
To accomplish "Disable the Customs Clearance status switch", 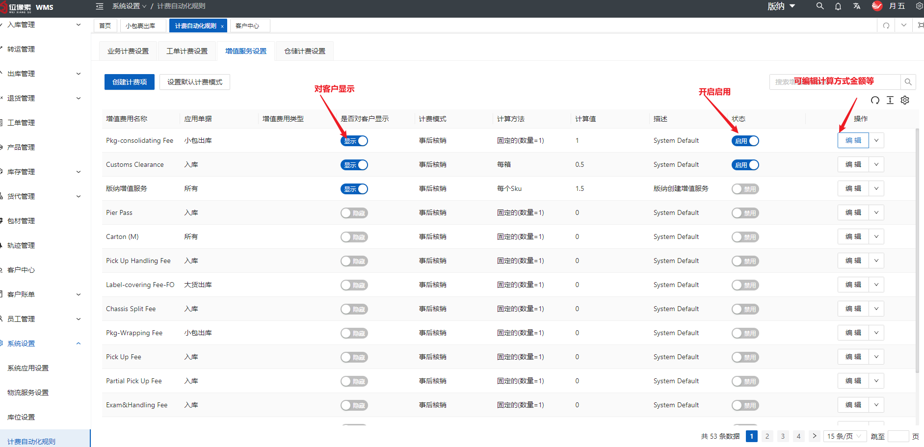I will pyautogui.click(x=745, y=165).
